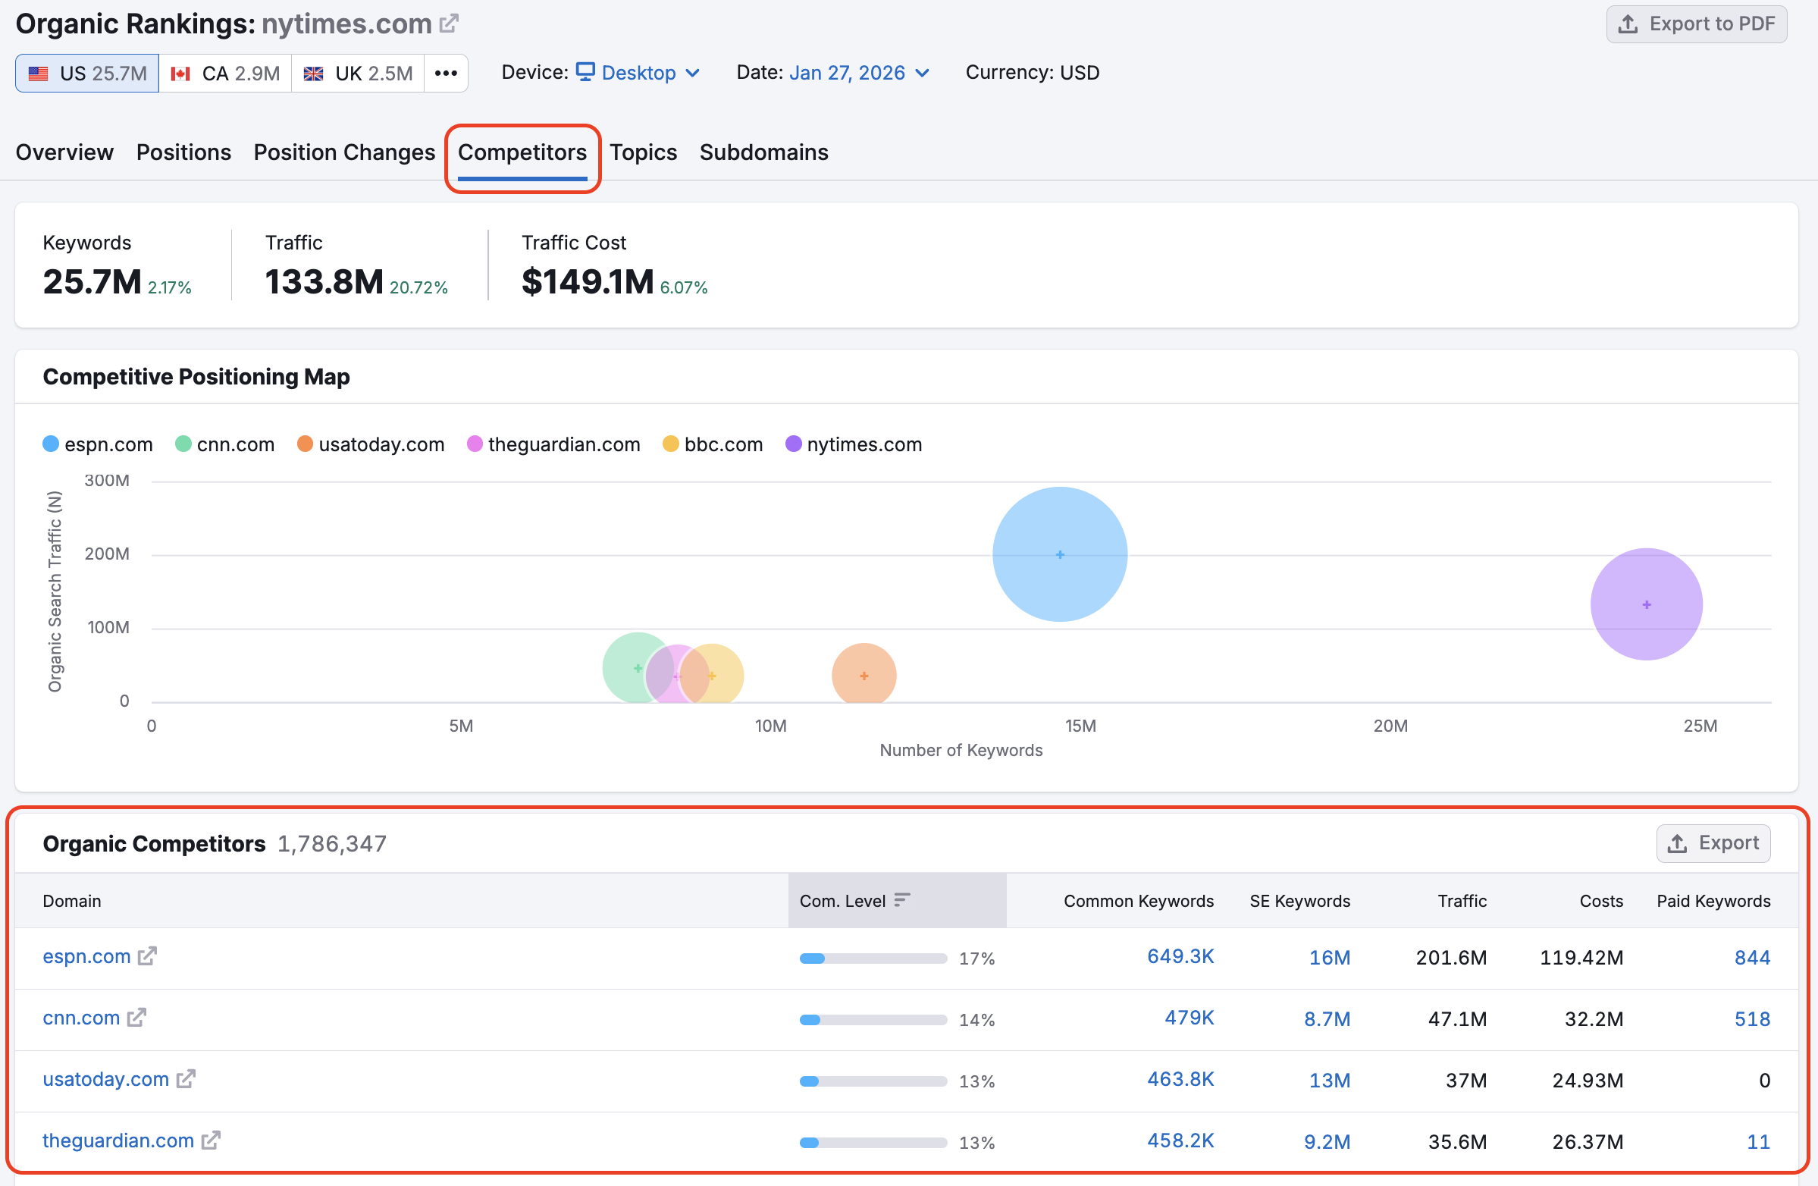
Task: Open nytimes.com external link icon in title
Action: point(449,24)
